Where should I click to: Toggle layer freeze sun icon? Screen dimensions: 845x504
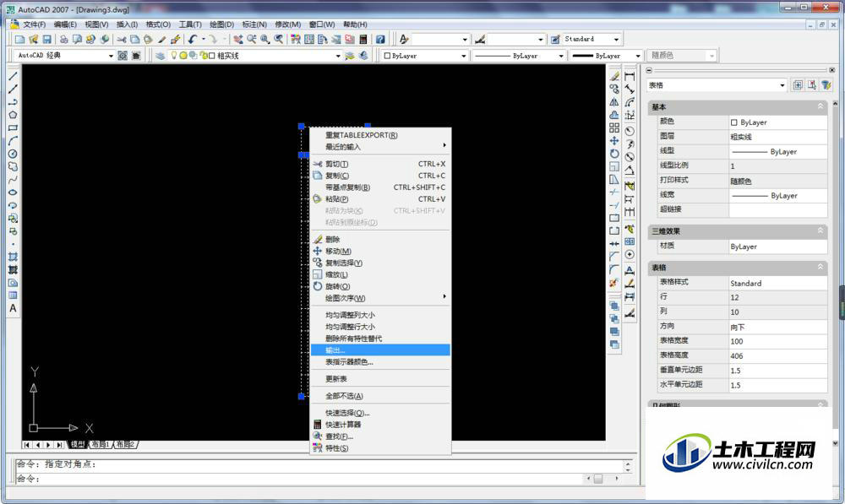[x=183, y=56]
